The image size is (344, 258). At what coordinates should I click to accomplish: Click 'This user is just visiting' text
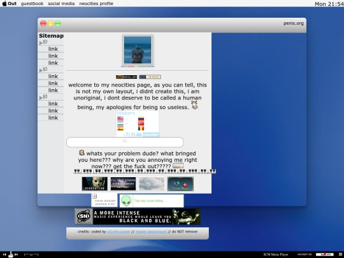coord(148,201)
